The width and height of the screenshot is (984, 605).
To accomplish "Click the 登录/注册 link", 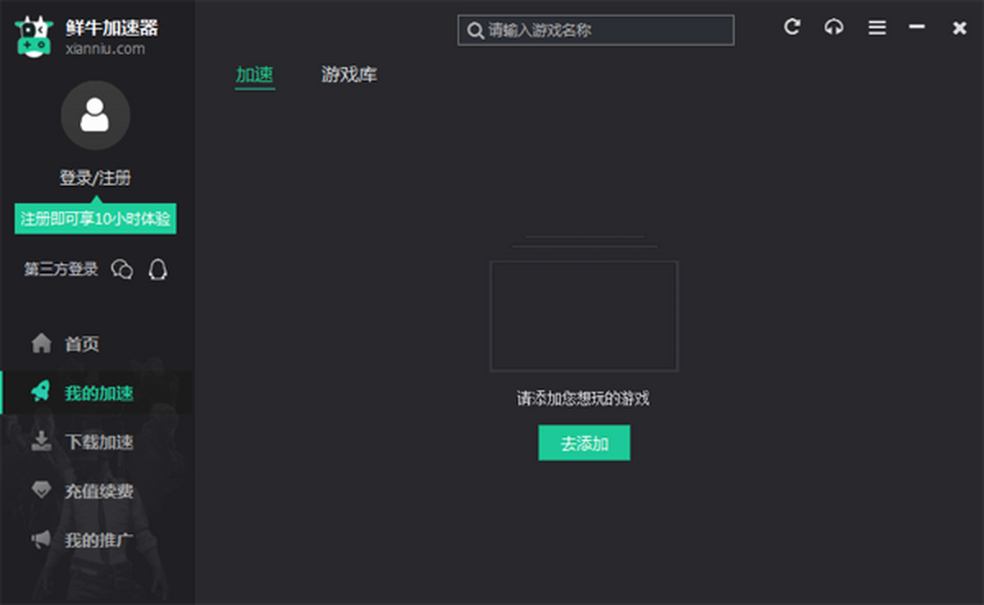I will (x=95, y=178).
